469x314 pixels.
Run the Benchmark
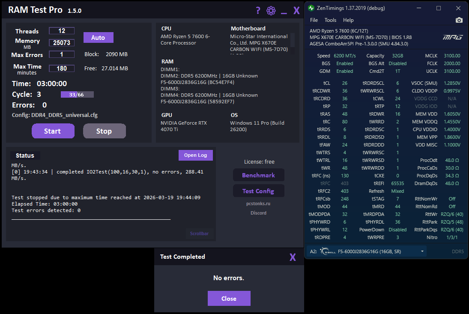coord(258,175)
